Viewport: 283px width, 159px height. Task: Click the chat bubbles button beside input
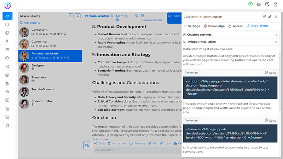(x=87, y=145)
